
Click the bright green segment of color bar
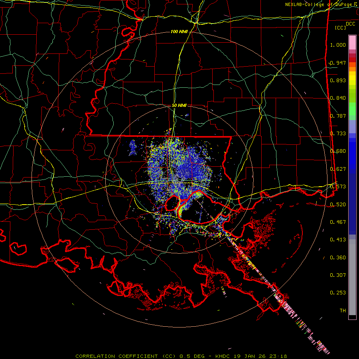click(x=352, y=109)
